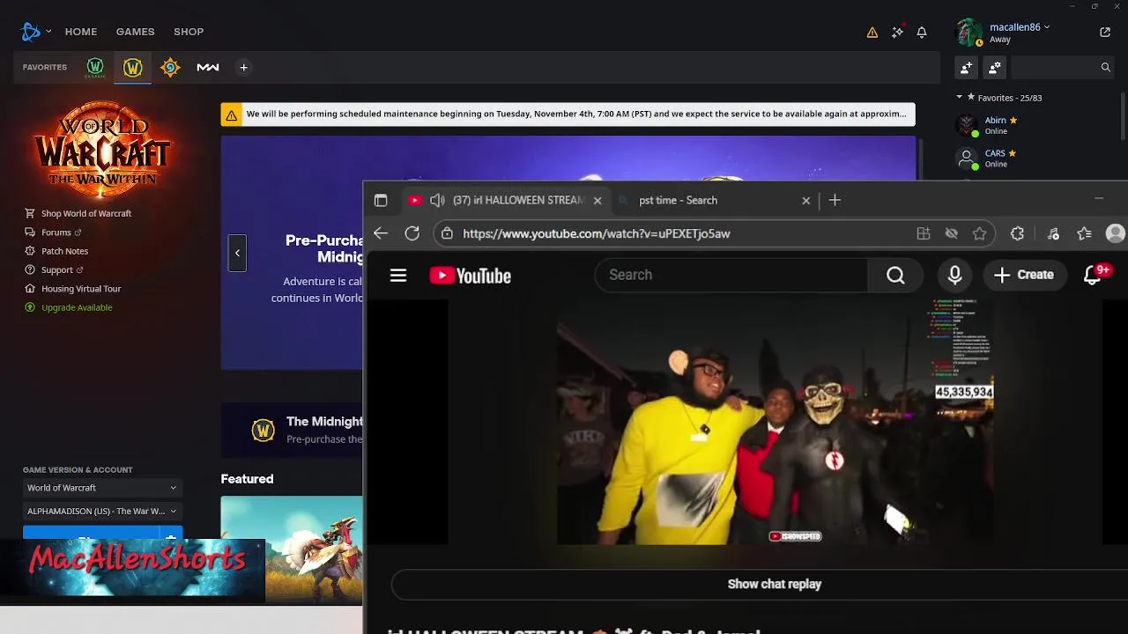This screenshot has height=634, width=1128.
Task: Open the Edge profile avatar
Action: click(1116, 233)
